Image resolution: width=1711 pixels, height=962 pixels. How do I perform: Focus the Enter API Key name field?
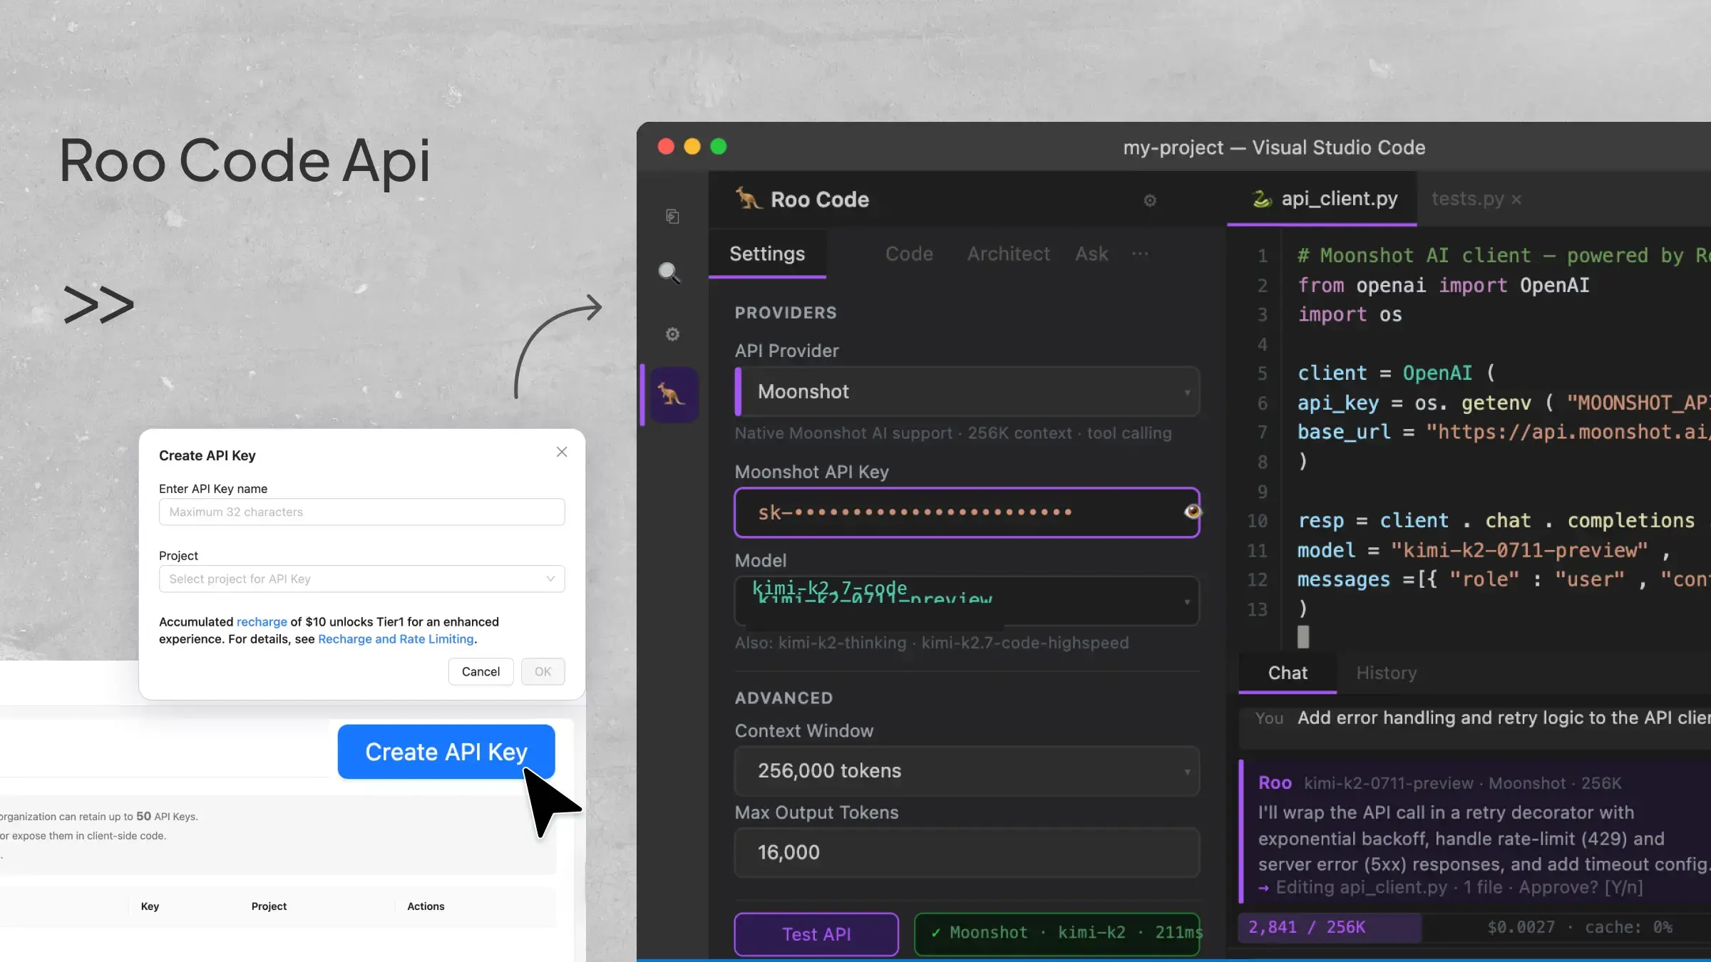click(x=361, y=512)
